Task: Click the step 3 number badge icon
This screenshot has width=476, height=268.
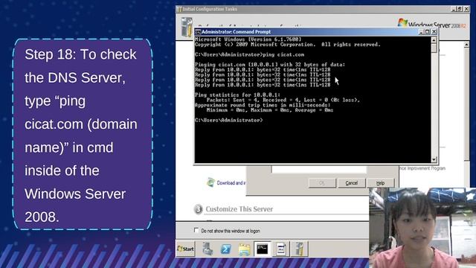Action: [198, 209]
